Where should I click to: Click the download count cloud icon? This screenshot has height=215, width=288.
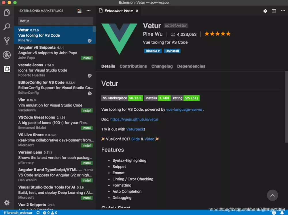coord(173,34)
